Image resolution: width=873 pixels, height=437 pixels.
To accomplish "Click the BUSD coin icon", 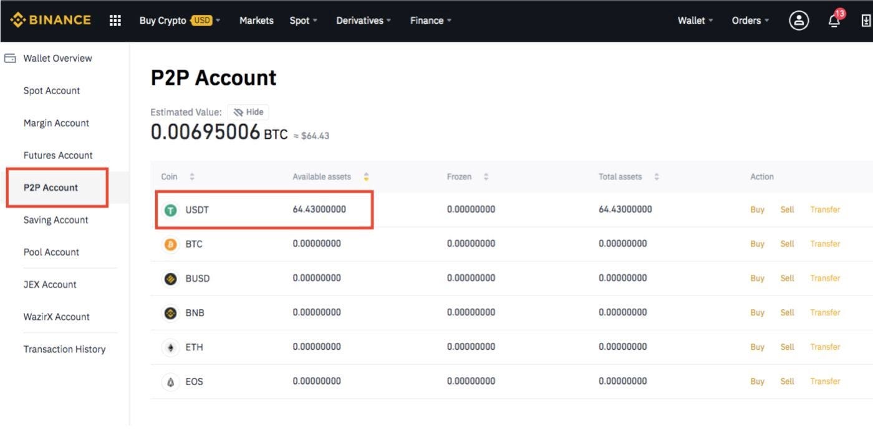I will tap(170, 279).
